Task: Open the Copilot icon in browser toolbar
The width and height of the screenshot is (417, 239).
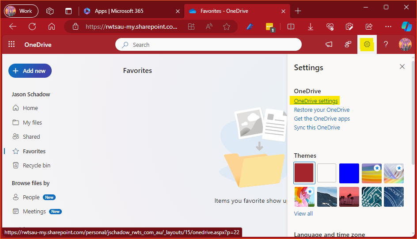Action: [407, 27]
